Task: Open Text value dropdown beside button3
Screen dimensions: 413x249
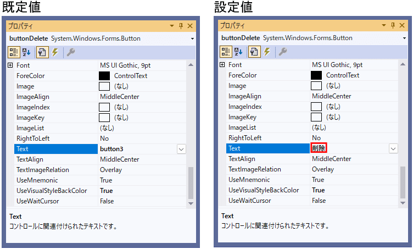Action: pos(181,149)
